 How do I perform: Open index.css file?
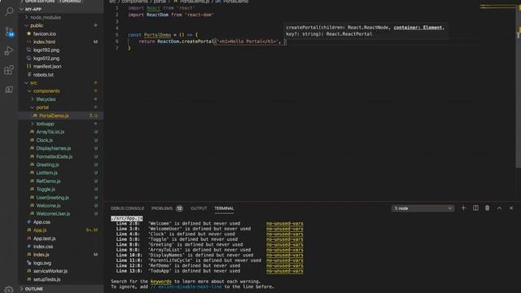[x=43, y=247]
